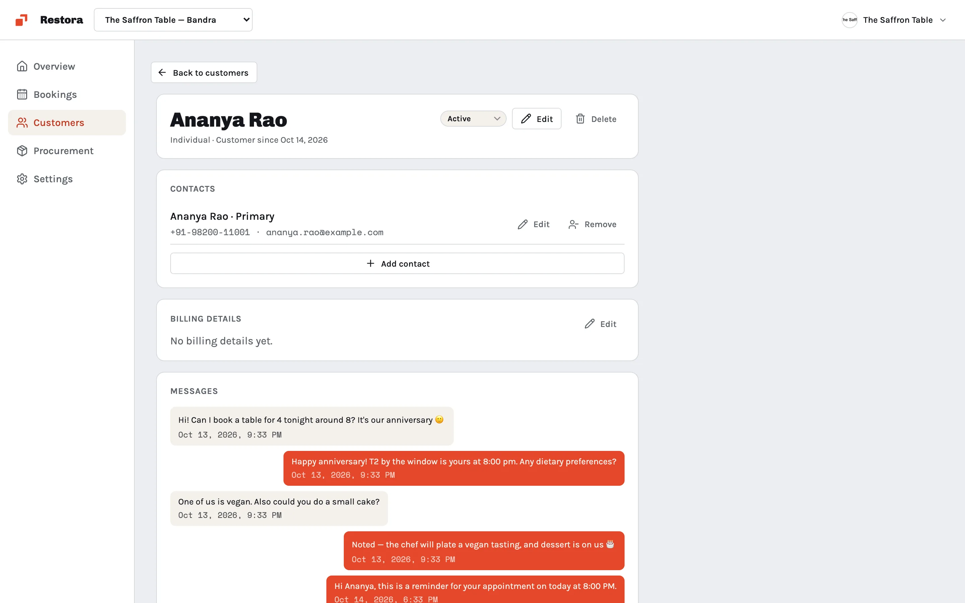Click The Saffron Table avatar

click(849, 20)
